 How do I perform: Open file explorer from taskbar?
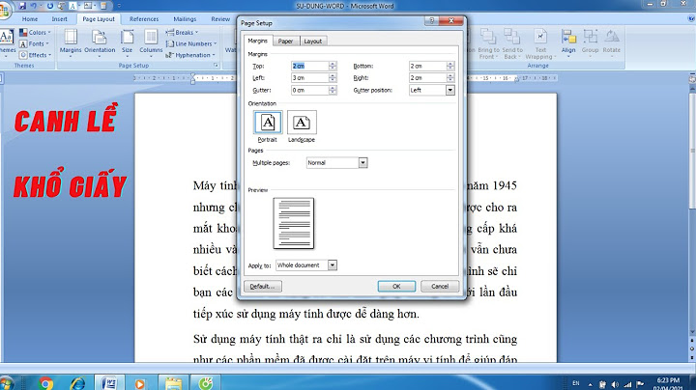(173, 383)
